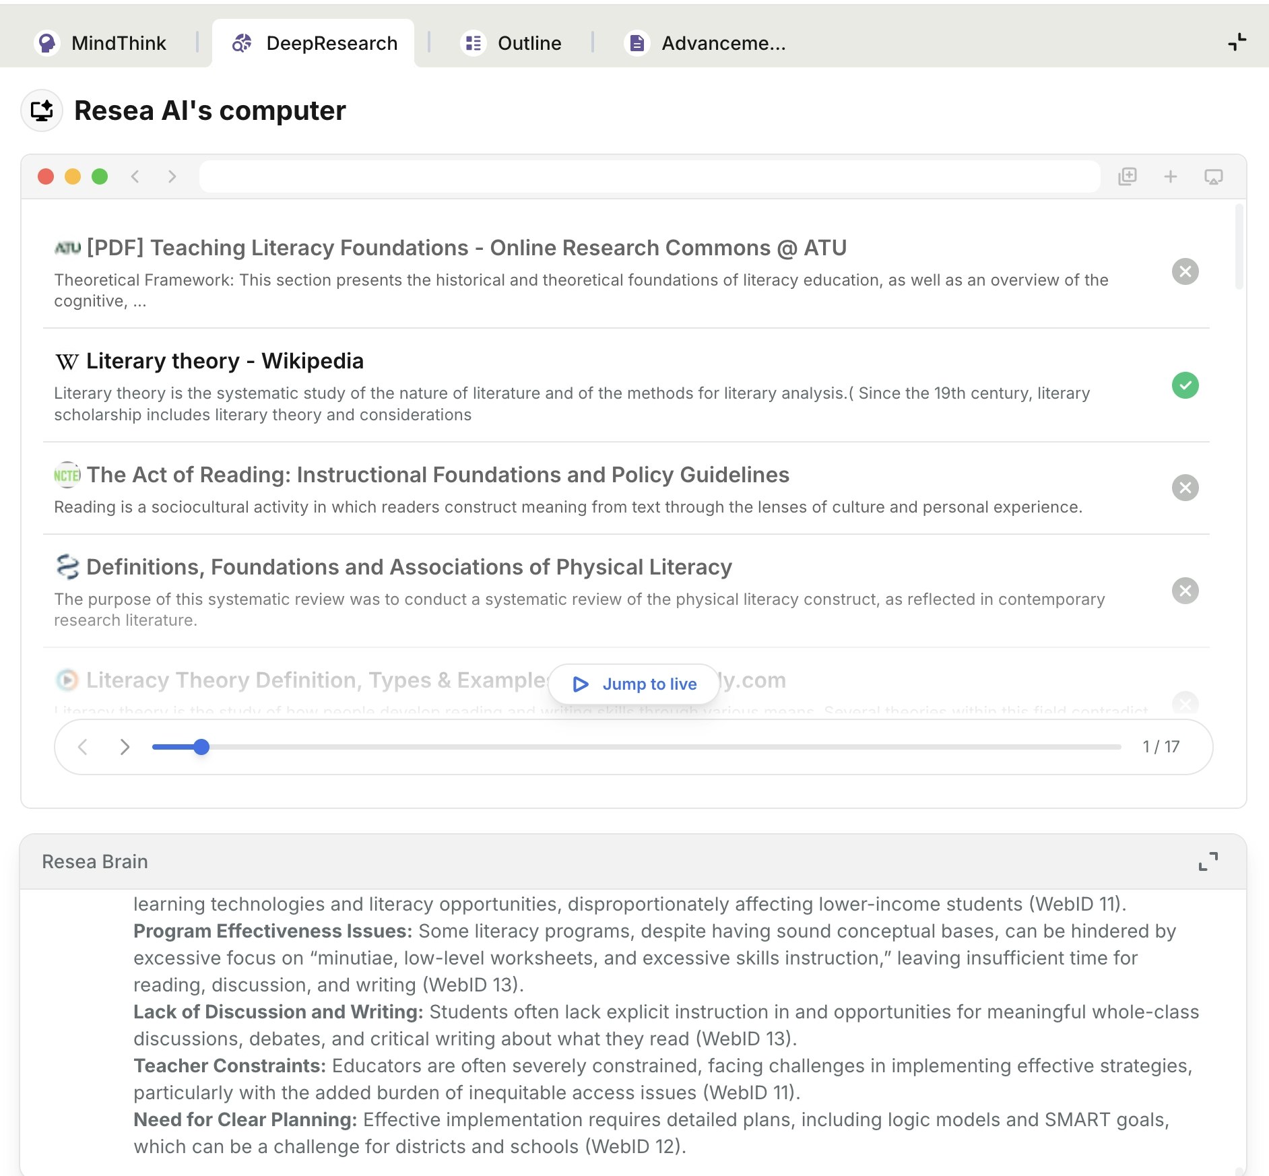Open Definitions of Physical Literacy result
The image size is (1269, 1176).
pos(410,567)
